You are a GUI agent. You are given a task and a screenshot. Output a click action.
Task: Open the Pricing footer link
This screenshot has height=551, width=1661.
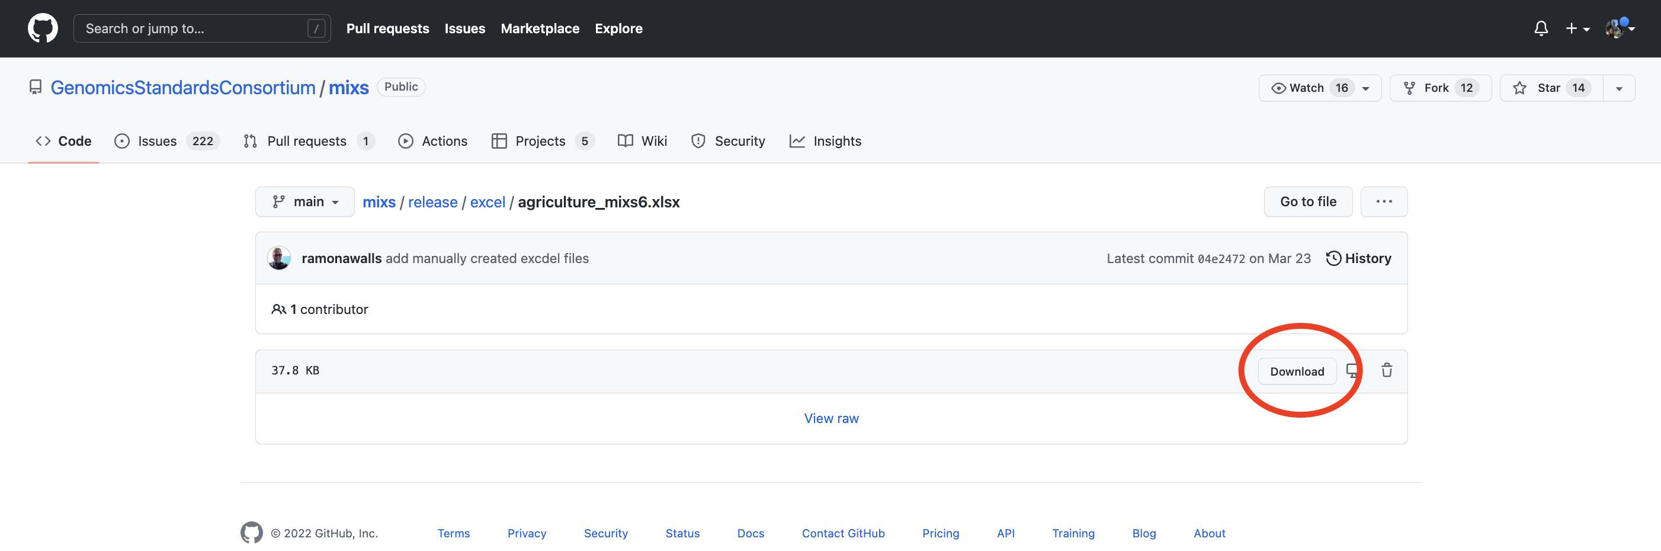pyautogui.click(x=940, y=534)
